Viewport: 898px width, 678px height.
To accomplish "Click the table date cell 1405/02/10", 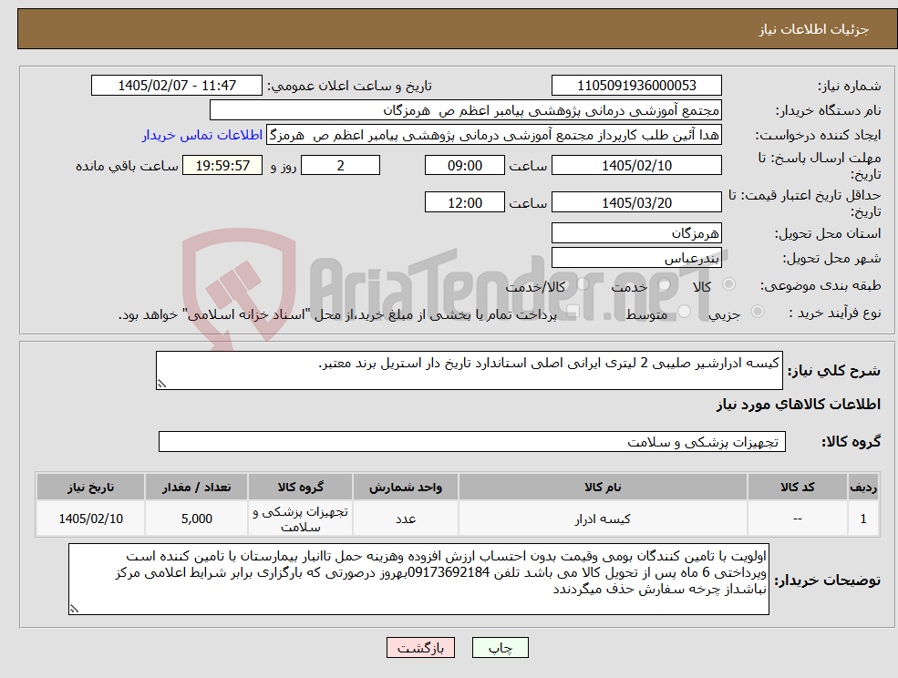I will tap(90, 519).
